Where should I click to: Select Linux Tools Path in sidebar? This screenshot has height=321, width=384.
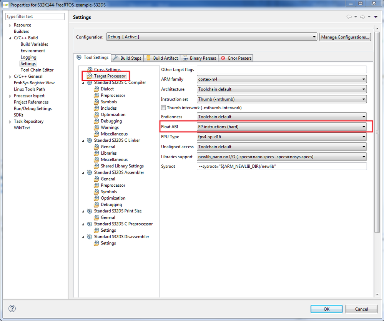[x=29, y=89]
